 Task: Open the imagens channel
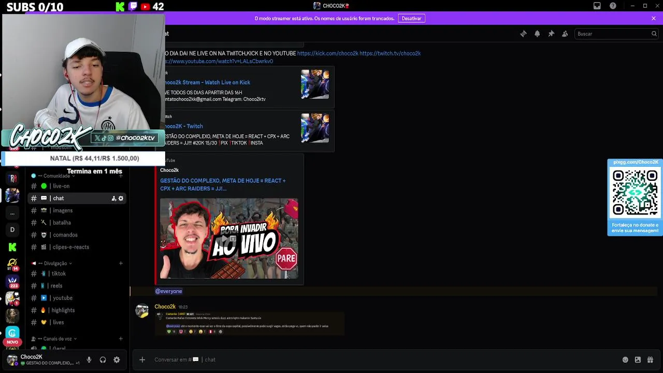[78, 210]
